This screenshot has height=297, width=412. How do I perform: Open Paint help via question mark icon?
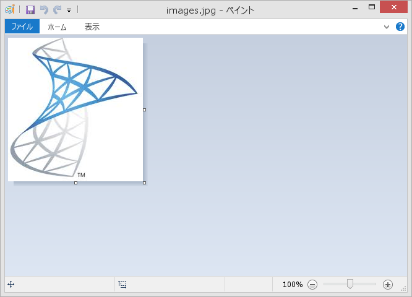(400, 27)
